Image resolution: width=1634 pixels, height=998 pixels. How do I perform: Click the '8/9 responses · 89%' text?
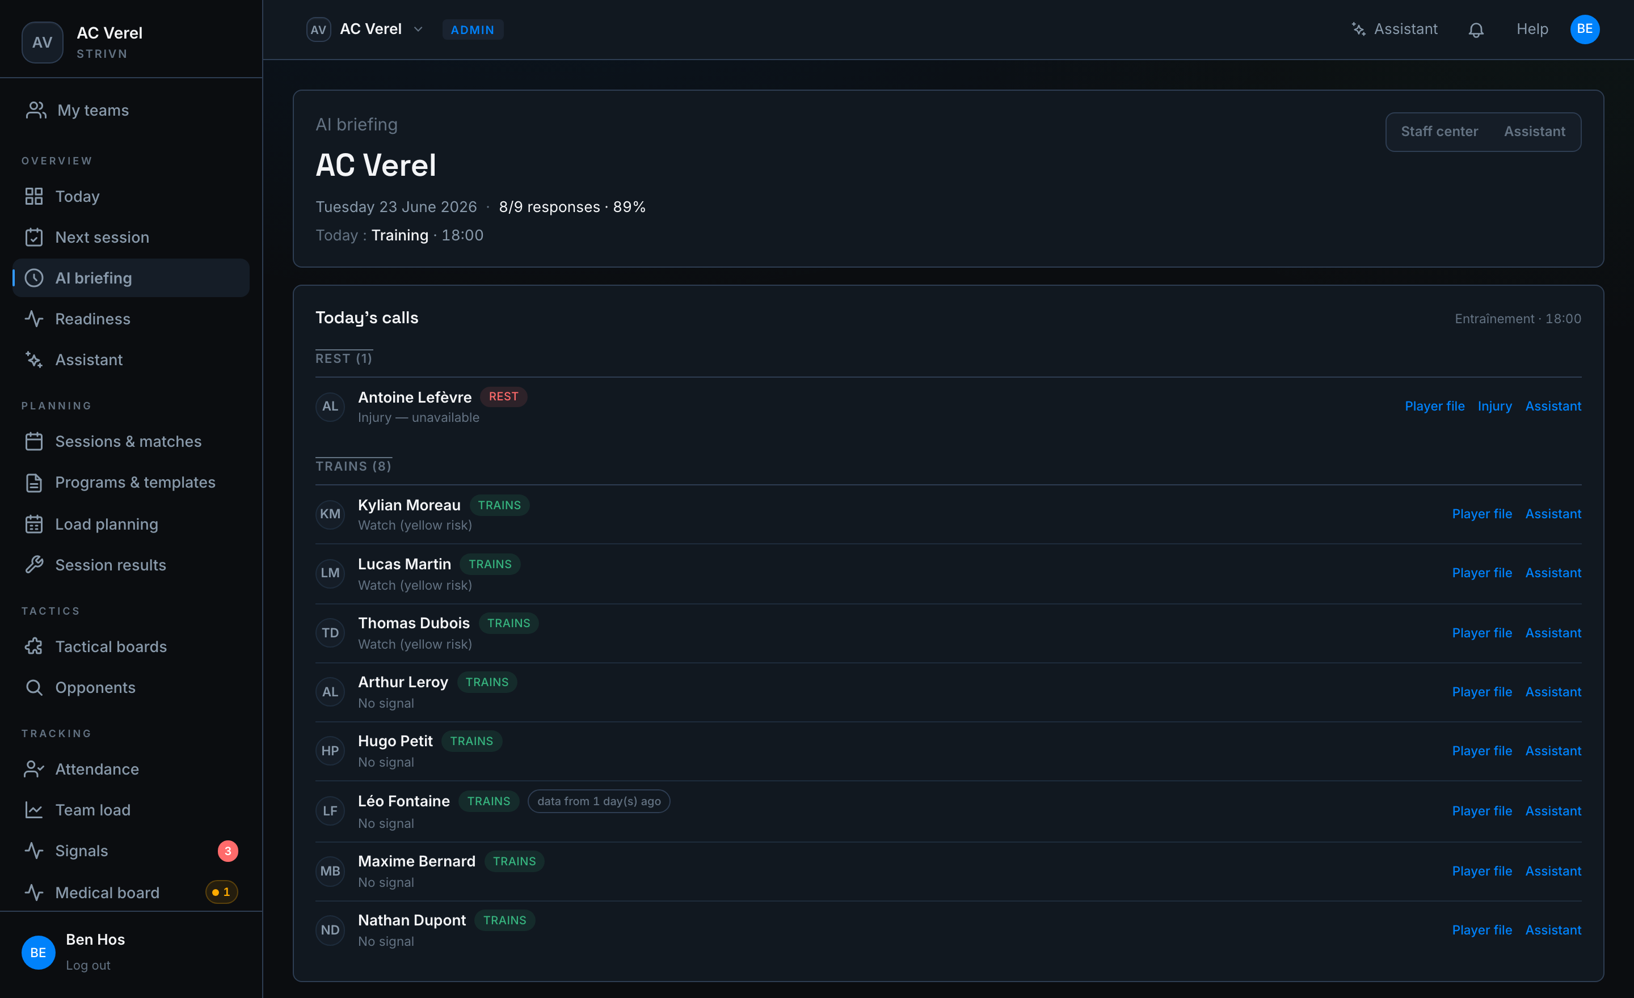572,207
